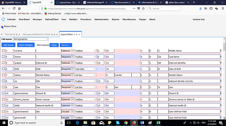Open the Patient/Client menu
This screenshot has height=126, width=226.
tap(52, 19)
